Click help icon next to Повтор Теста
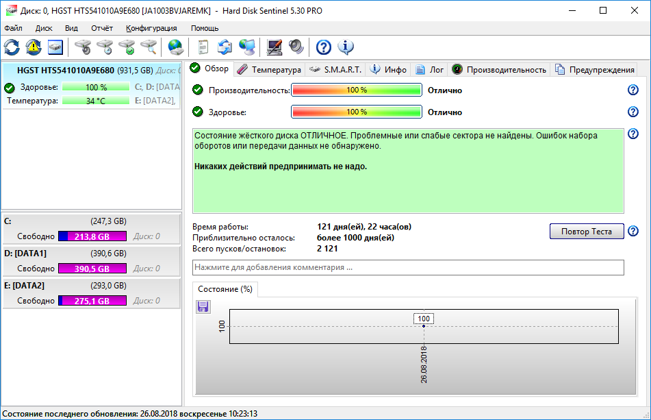651x420 pixels. (633, 231)
